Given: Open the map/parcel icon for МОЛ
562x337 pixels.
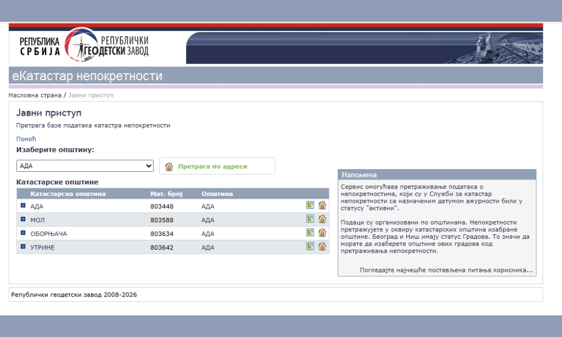Looking at the screenshot, I should coord(310,219).
